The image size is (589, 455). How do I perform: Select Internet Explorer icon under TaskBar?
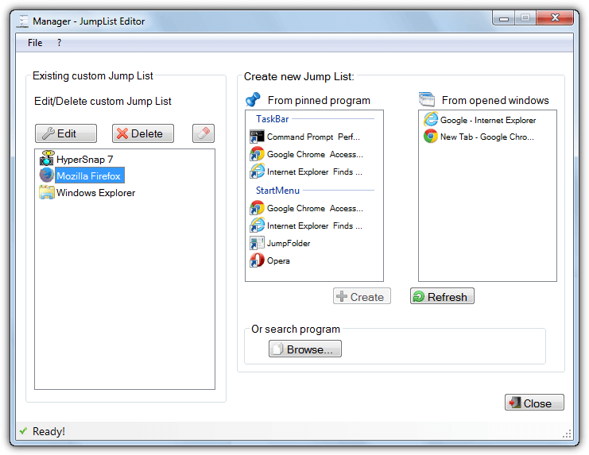[x=257, y=172]
